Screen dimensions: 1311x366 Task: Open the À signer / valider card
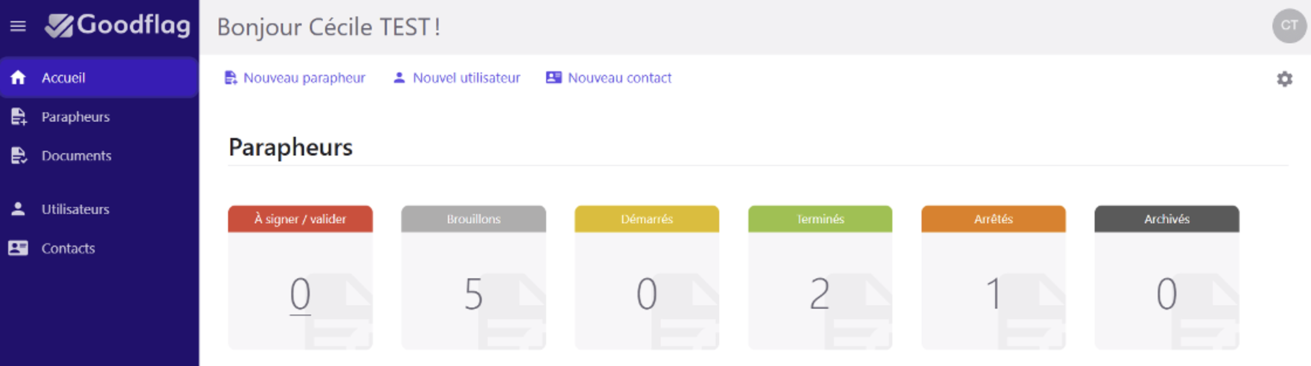click(x=300, y=278)
